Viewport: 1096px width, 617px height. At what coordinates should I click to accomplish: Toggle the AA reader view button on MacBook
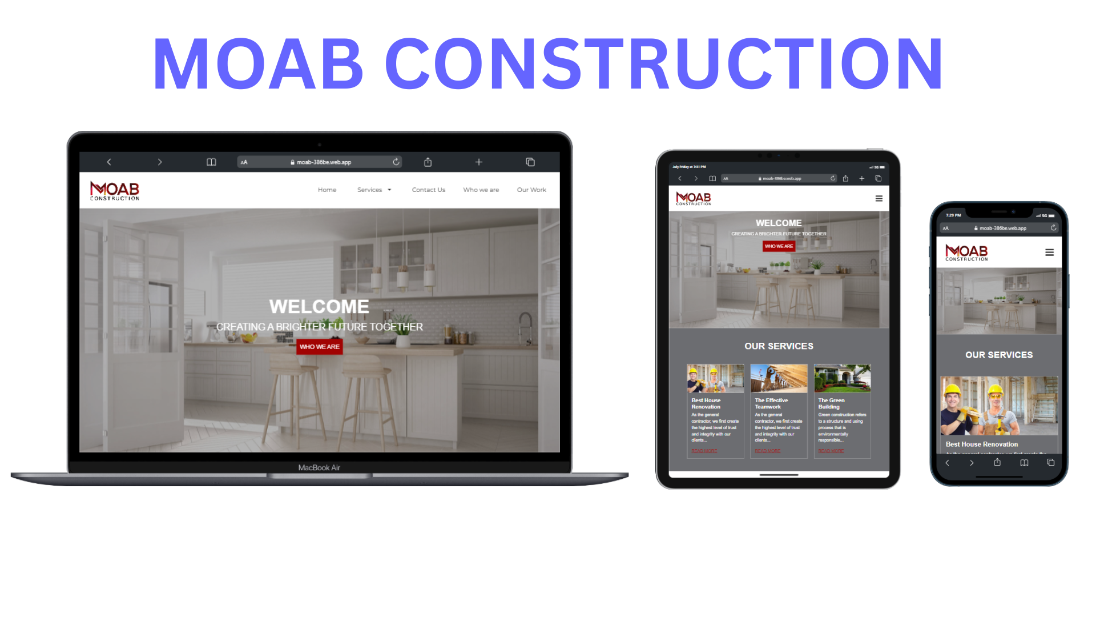245,162
